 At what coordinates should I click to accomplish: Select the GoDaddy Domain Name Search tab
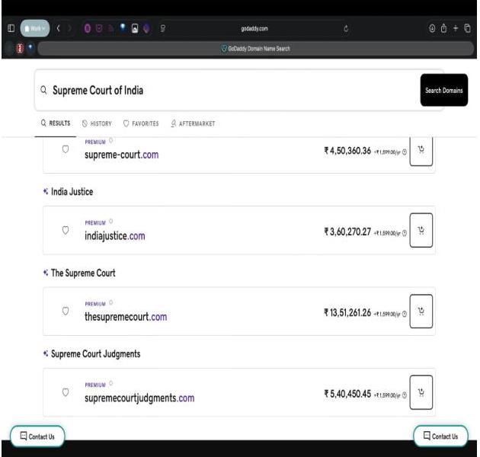click(x=255, y=48)
